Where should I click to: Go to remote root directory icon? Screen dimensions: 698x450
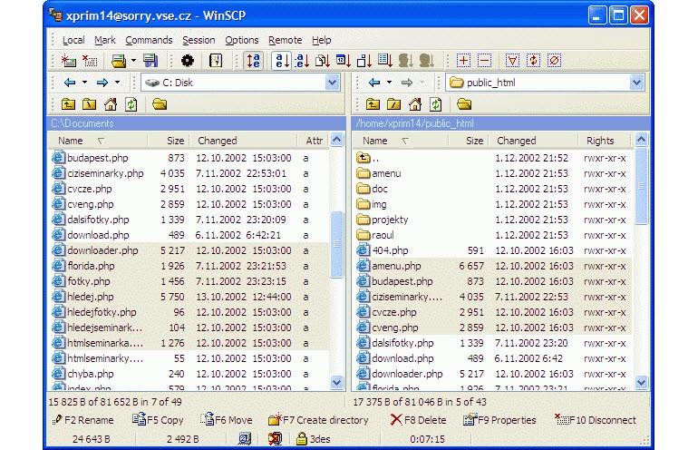393,104
